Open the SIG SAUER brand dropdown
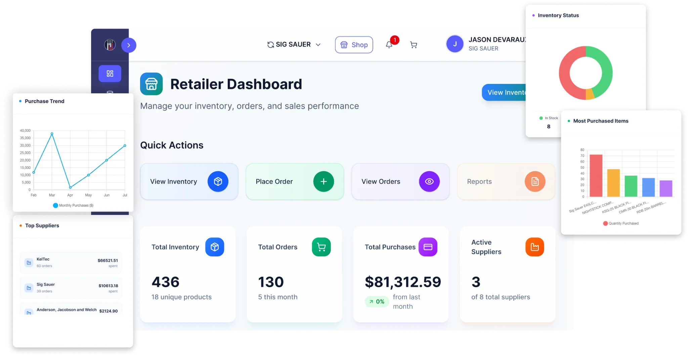The height and width of the screenshot is (356, 688). (x=294, y=45)
